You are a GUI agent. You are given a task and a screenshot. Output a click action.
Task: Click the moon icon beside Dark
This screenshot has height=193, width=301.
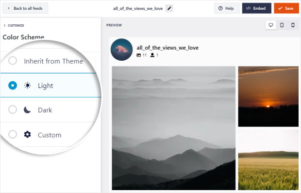(x=27, y=110)
